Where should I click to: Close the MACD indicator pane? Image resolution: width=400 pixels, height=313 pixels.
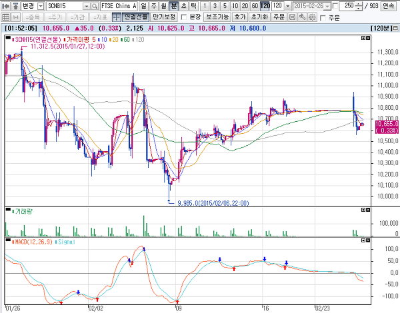tap(368, 240)
